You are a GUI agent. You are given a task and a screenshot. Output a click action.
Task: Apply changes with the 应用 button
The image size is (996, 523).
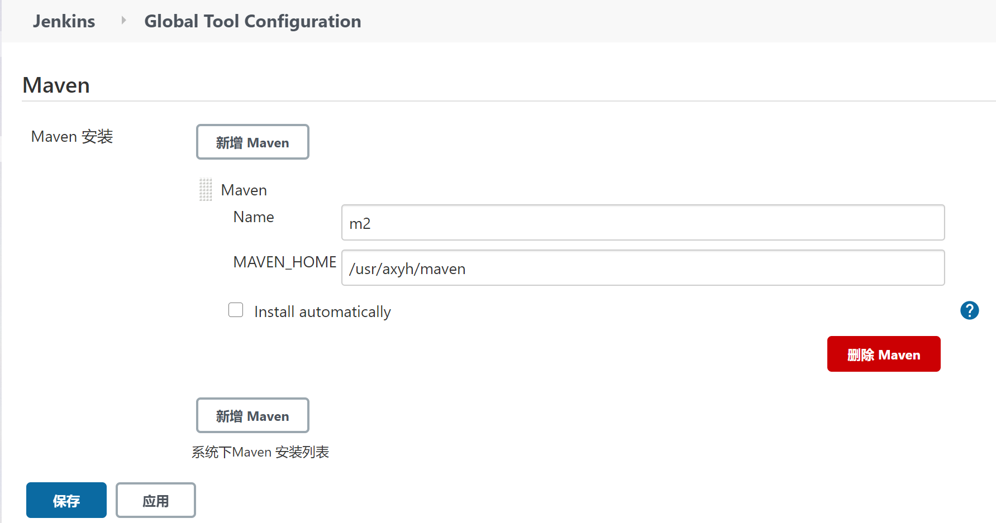pyautogui.click(x=156, y=500)
